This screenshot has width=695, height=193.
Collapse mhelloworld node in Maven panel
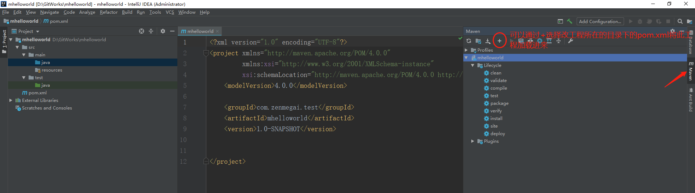coord(466,57)
